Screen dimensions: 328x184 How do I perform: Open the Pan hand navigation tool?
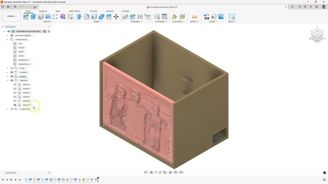[x=156, y=172]
